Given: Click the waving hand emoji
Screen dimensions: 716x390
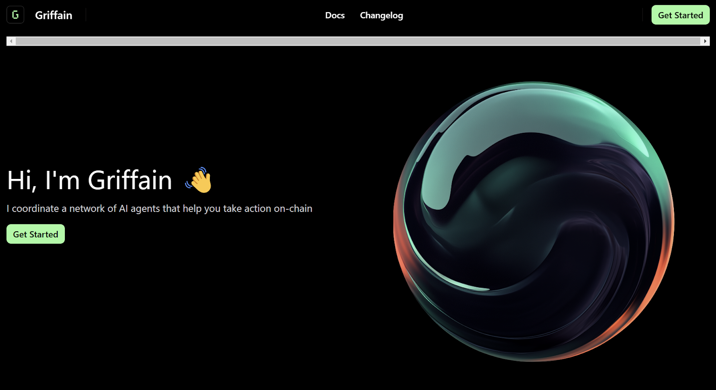Looking at the screenshot, I should click(x=199, y=180).
